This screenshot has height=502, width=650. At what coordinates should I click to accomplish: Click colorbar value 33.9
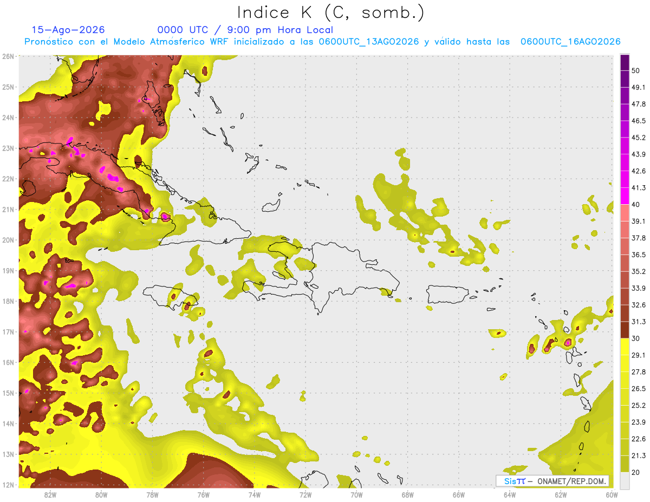(638, 288)
